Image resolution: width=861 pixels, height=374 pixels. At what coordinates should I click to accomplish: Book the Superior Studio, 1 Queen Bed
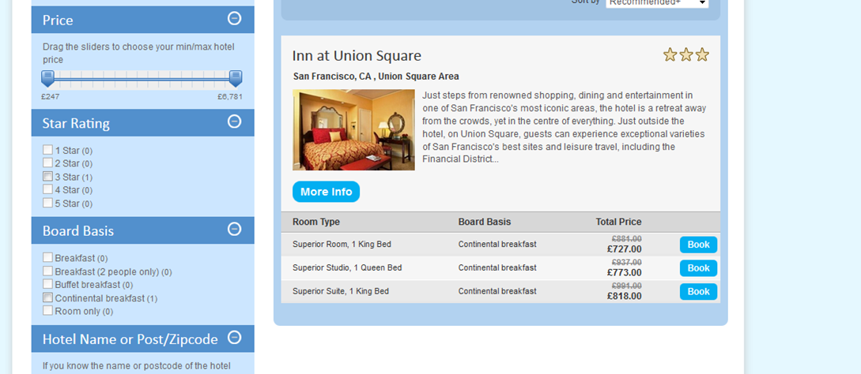698,268
